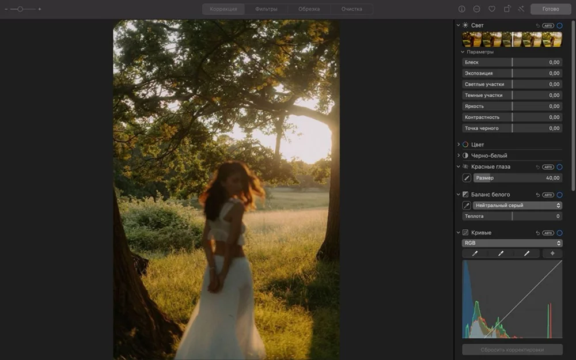The height and width of the screenshot is (360, 576).
Task: Click the Экспозиция slider
Action: click(512, 73)
